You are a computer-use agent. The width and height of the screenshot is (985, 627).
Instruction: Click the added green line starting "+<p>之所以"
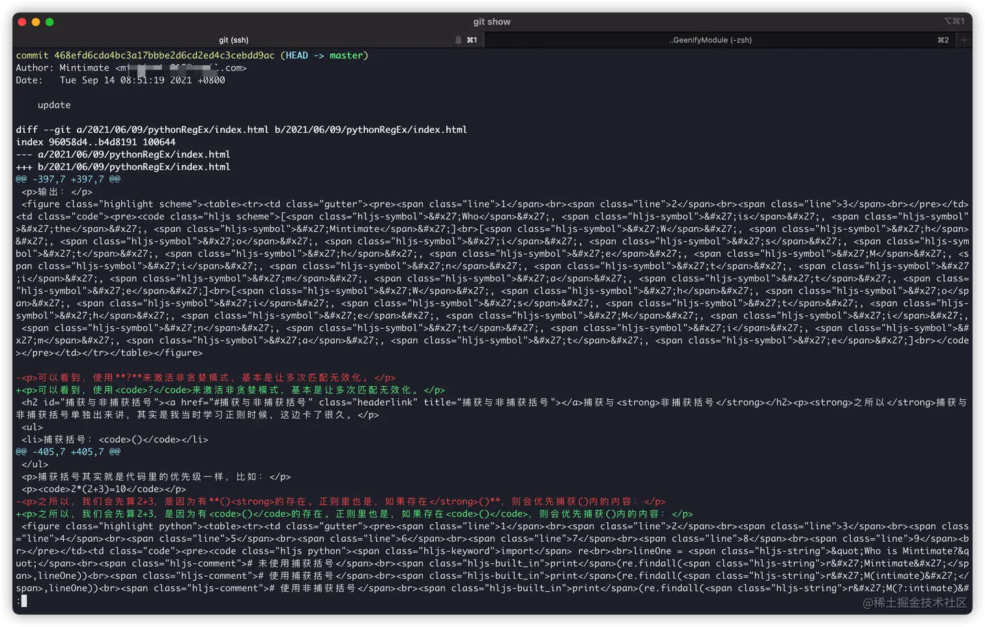354,514
